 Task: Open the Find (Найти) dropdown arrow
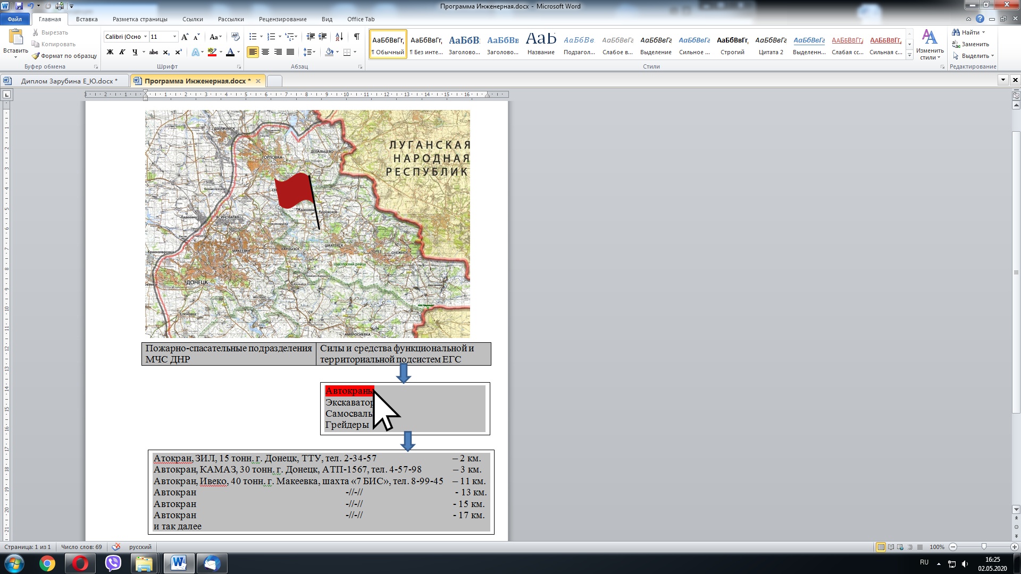[983, 32]
